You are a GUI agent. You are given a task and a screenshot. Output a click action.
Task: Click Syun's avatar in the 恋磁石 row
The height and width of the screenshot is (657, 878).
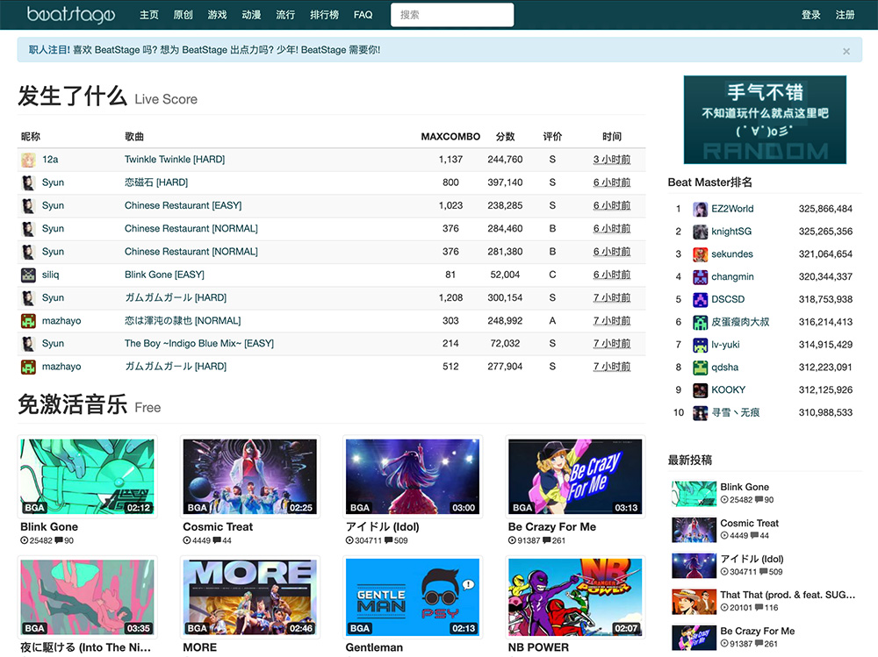(x=28, y=182)
